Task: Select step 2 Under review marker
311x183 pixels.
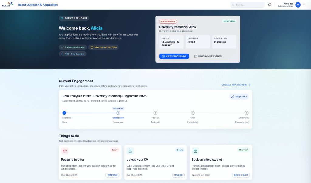Action: click(x=118, y=113)
